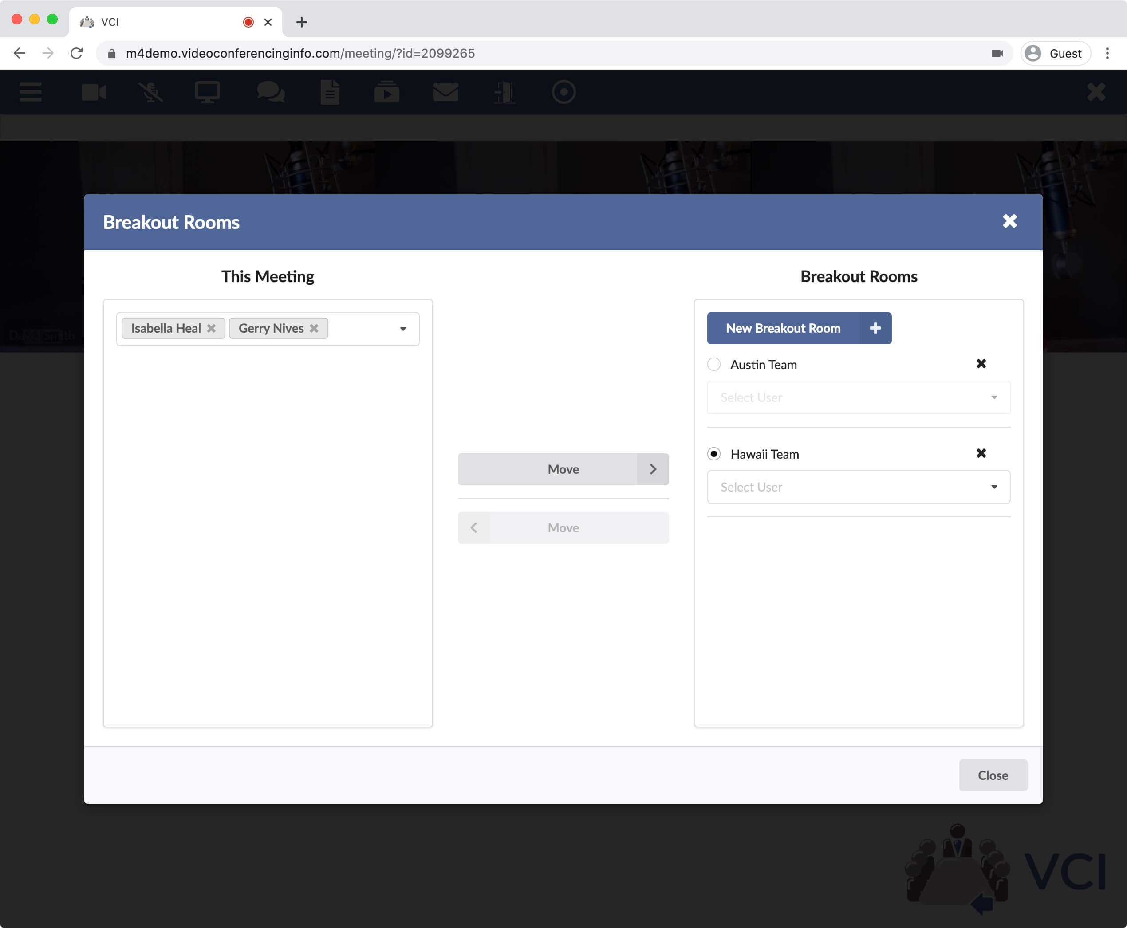Select the Hawaii Team radio button
1127x928 pixels.
715,454
